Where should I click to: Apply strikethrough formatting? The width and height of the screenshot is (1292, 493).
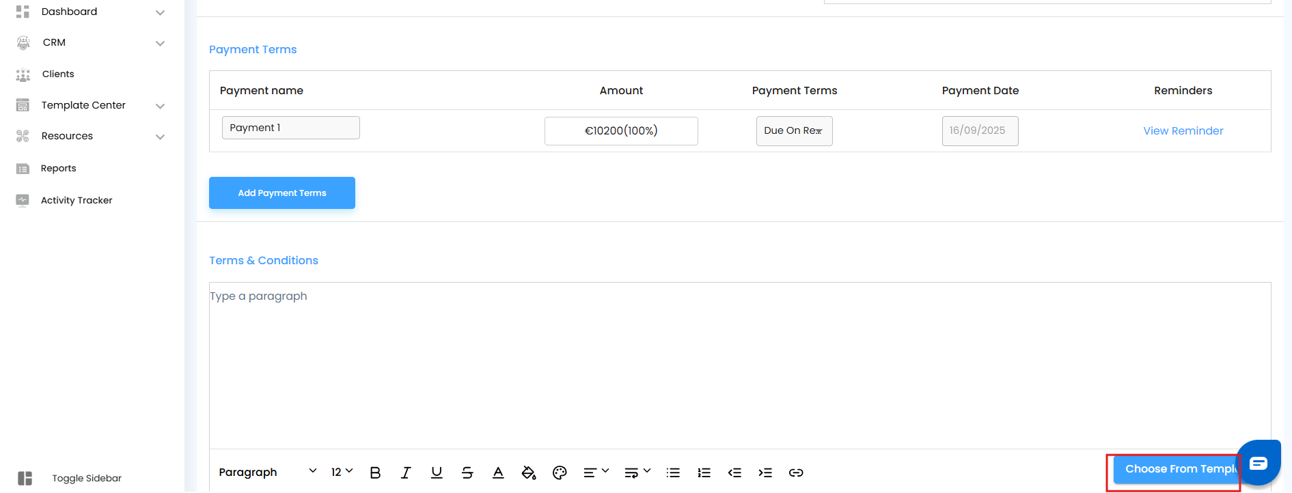point(467,473)
